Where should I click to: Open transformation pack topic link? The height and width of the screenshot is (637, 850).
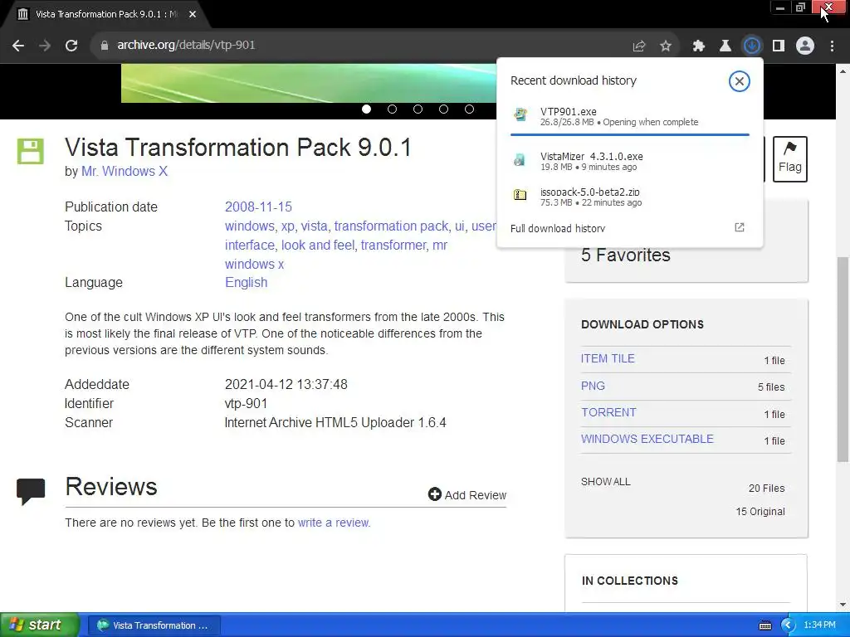391,226
